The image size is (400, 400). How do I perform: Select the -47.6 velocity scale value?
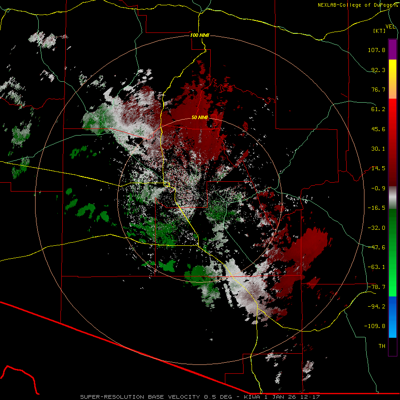376,248
